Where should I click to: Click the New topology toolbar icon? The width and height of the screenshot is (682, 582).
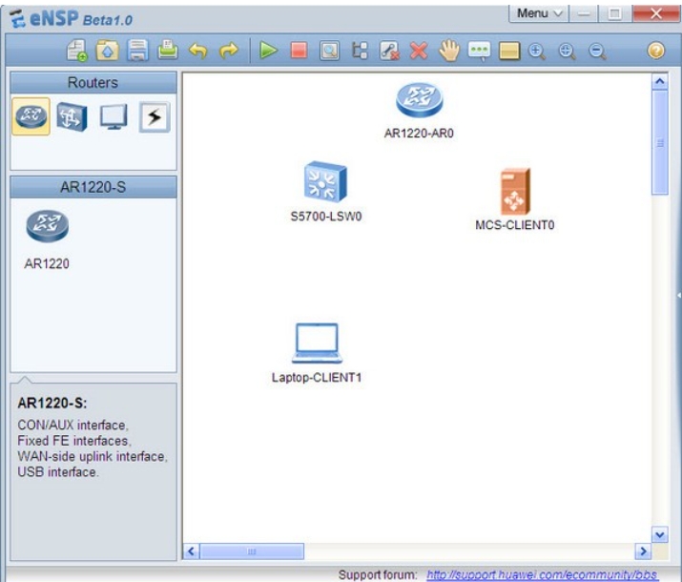point(77,51)
